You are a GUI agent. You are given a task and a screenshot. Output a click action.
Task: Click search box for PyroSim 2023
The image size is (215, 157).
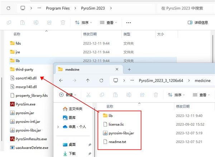point(186,8)
